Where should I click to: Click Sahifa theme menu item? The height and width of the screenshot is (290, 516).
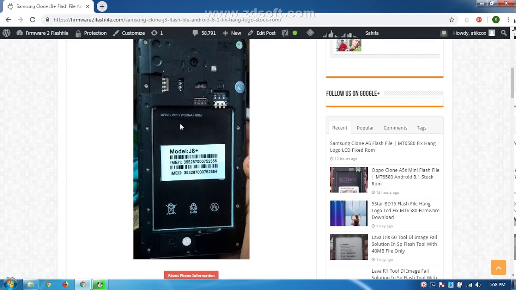pos(372,33)
